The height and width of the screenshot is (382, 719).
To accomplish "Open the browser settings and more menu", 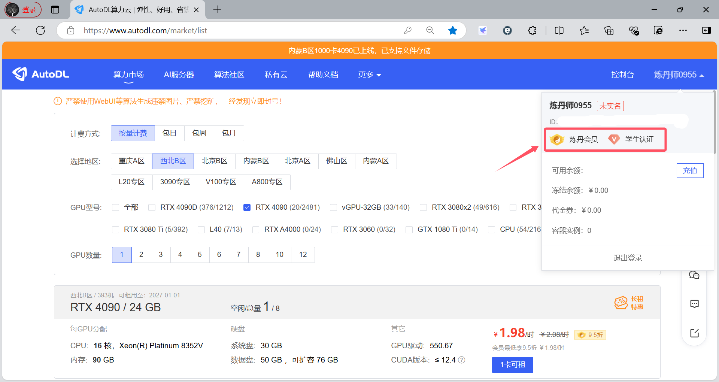I will [683, 30].
